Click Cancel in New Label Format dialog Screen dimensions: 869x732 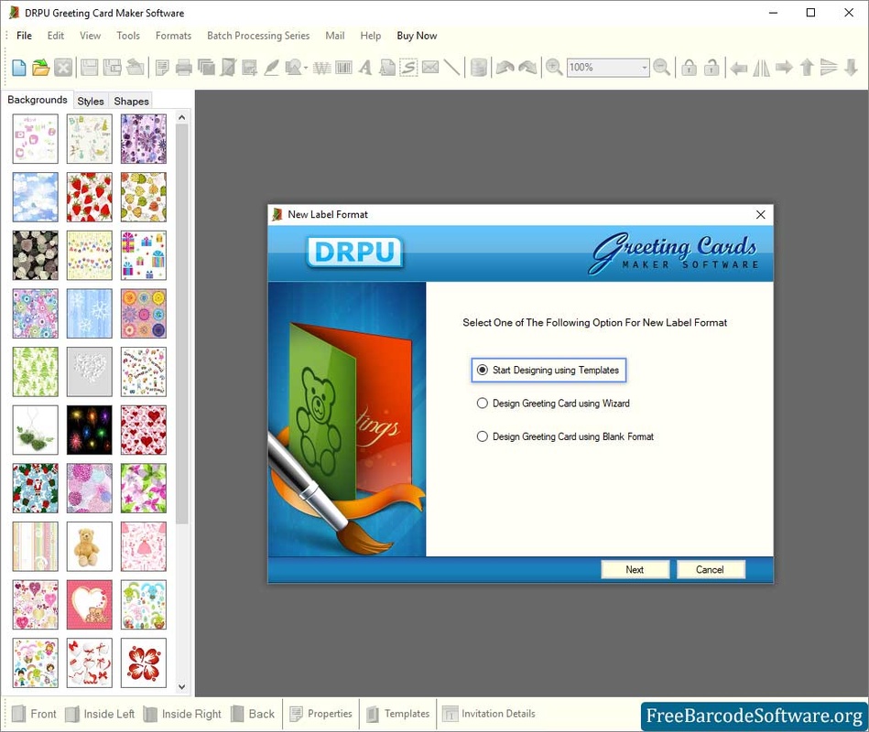coord(710,569)
